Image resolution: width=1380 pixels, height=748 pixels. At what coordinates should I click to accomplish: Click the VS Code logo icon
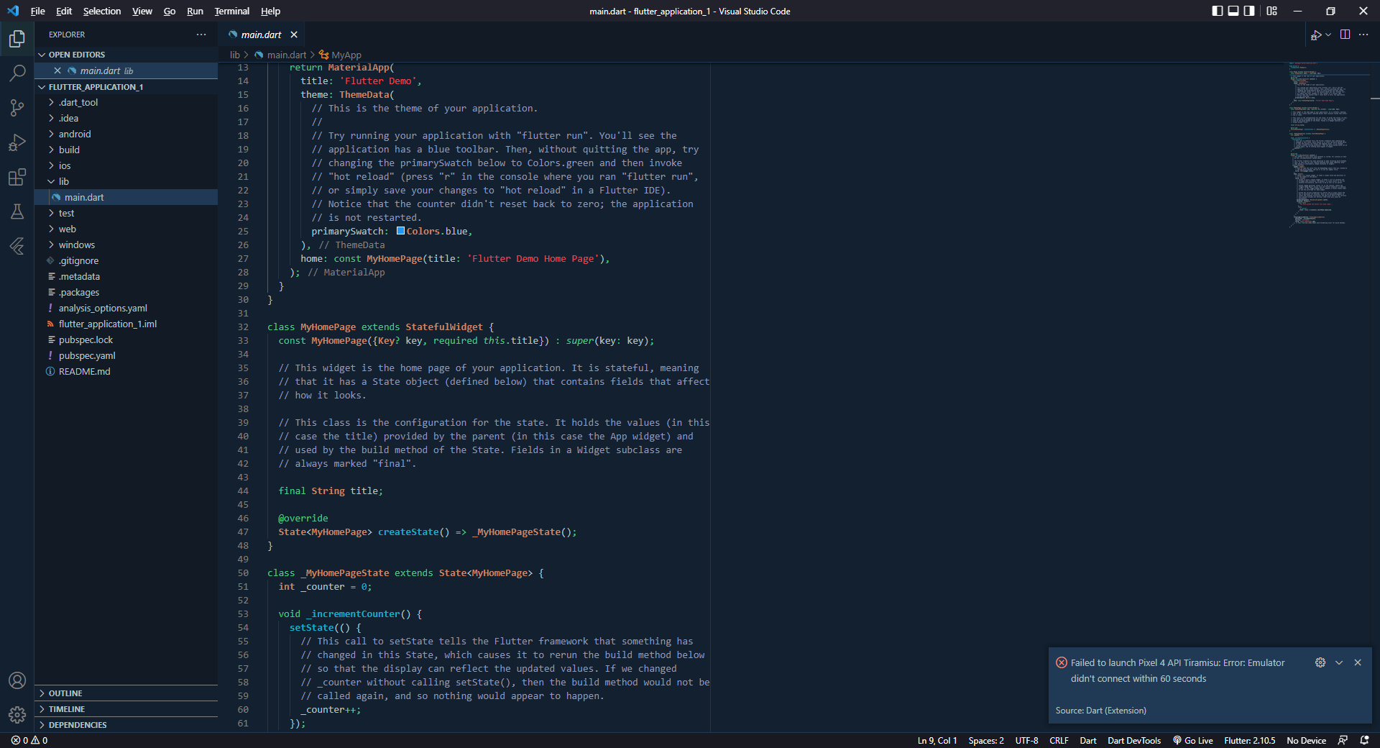(13, 11)
